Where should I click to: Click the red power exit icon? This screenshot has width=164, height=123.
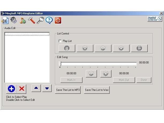click(58, 20)
